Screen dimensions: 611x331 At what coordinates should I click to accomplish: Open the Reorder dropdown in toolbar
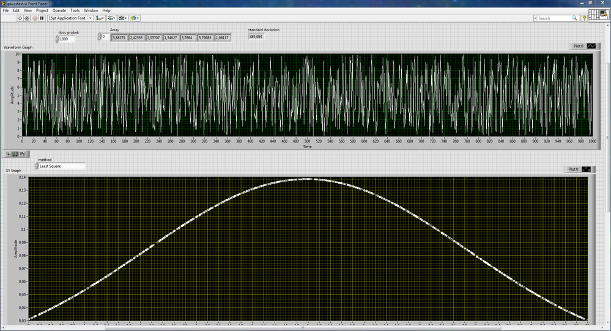click(x=135, y=18)
